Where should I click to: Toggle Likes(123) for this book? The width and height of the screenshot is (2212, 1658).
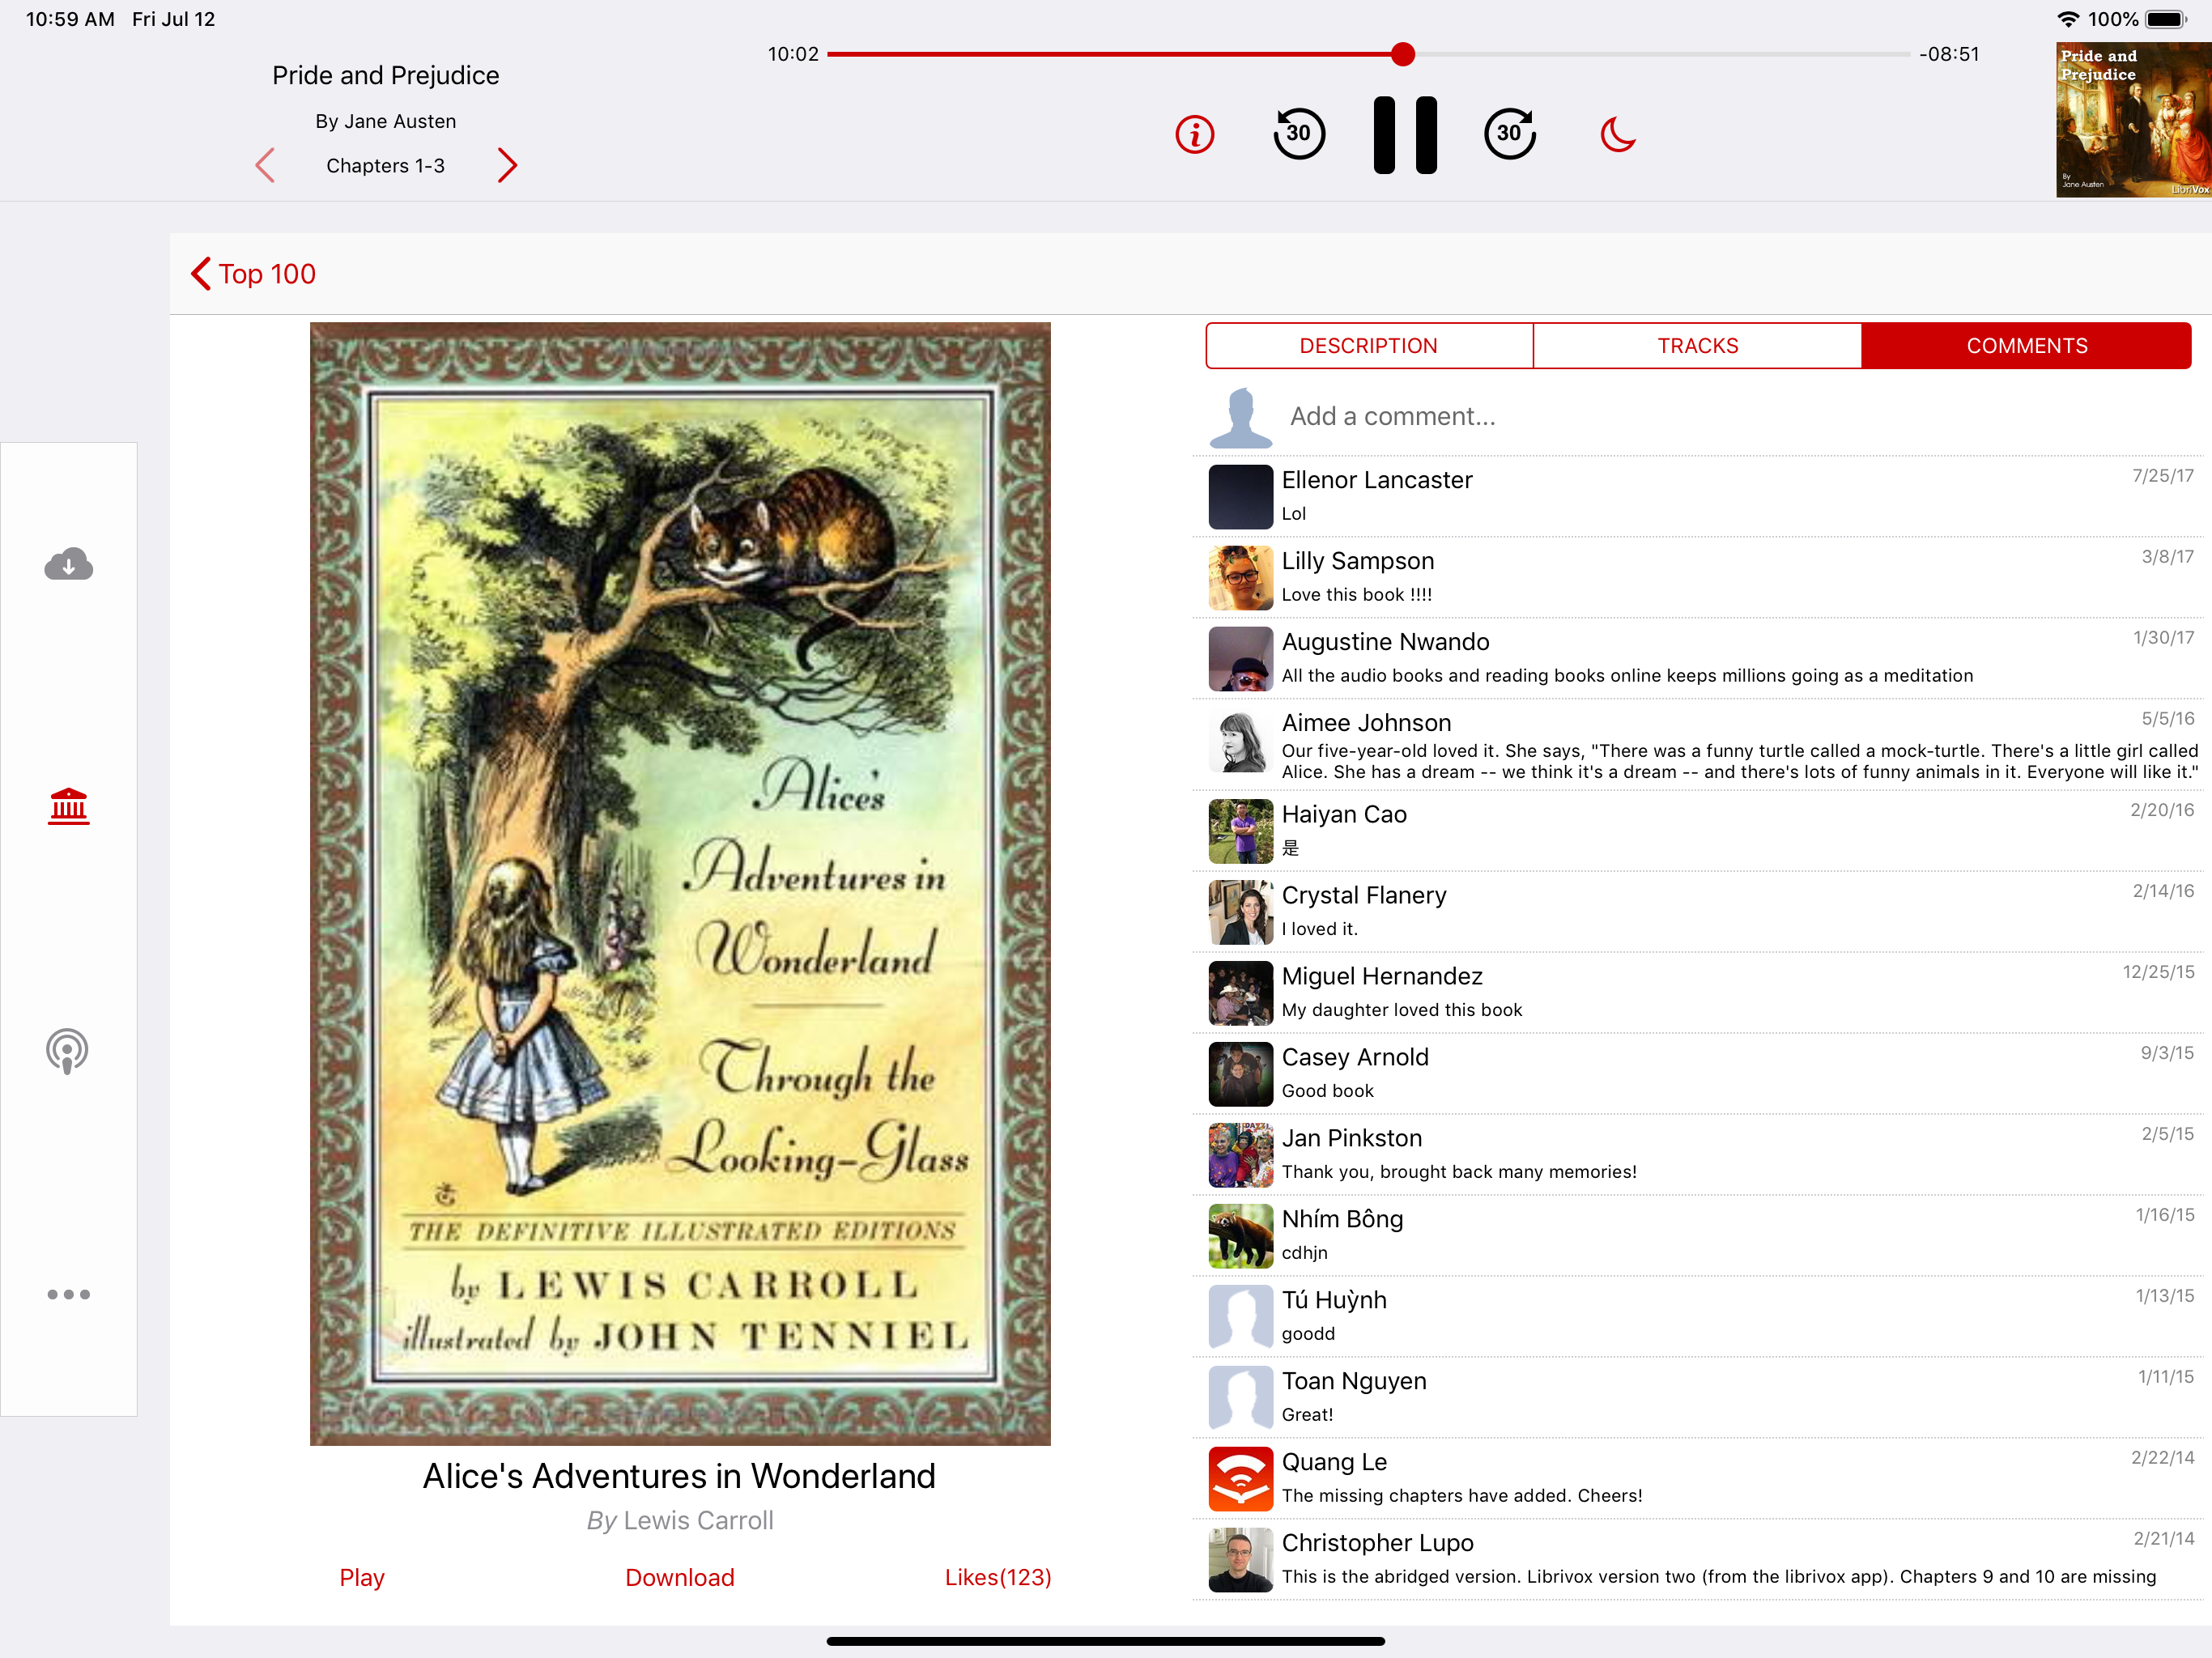[x=997, y=1577]
